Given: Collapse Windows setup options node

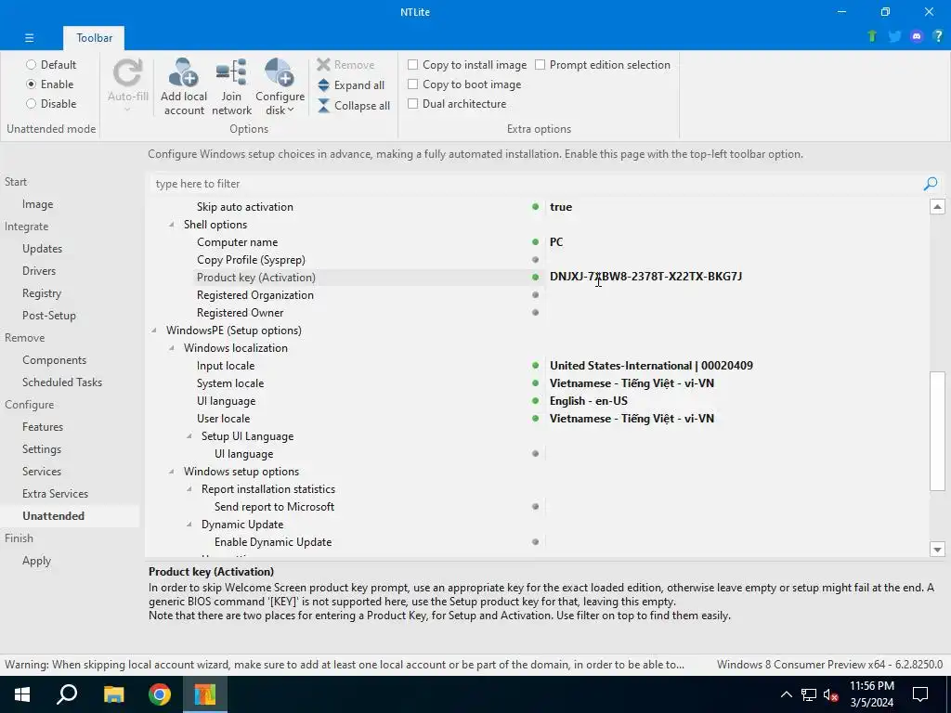Looking at the screenshot, I should pyautogui.click(x=172, y=471).
